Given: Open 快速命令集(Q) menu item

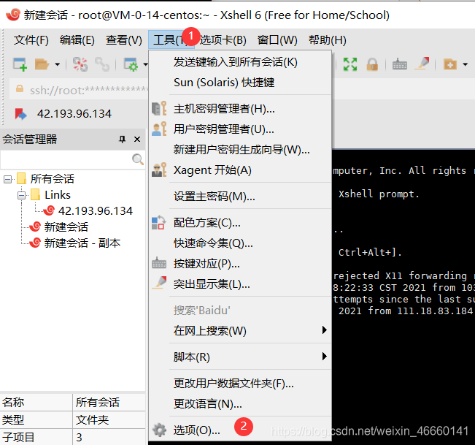Looking at the screenshot, I should [240, 243].
